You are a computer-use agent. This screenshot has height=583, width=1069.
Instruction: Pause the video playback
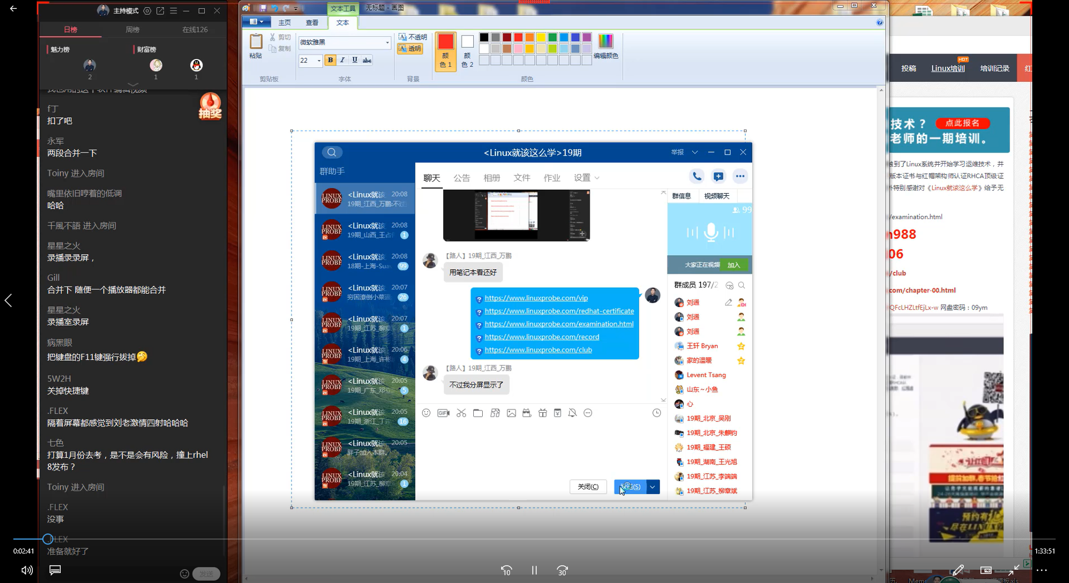click(534, 570)
